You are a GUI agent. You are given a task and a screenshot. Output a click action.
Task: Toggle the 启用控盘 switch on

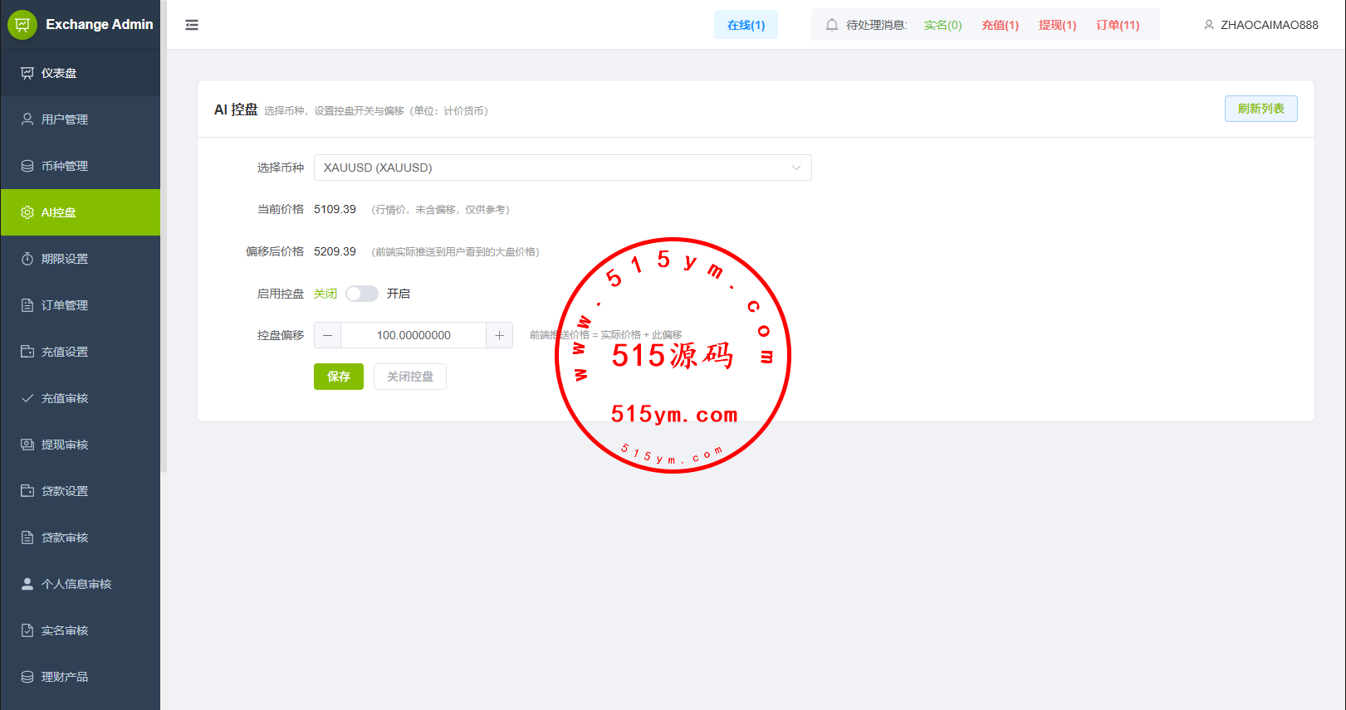point(362,294)
